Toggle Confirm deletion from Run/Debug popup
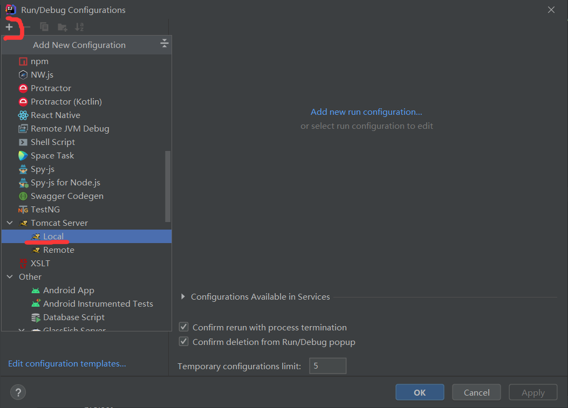The image size is (568, 408). click(x=183, y=341)
